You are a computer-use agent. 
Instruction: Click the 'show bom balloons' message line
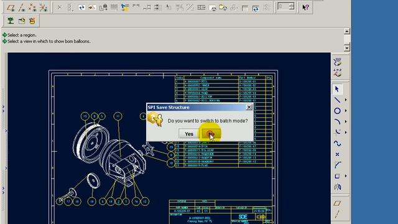pos(49,41)
